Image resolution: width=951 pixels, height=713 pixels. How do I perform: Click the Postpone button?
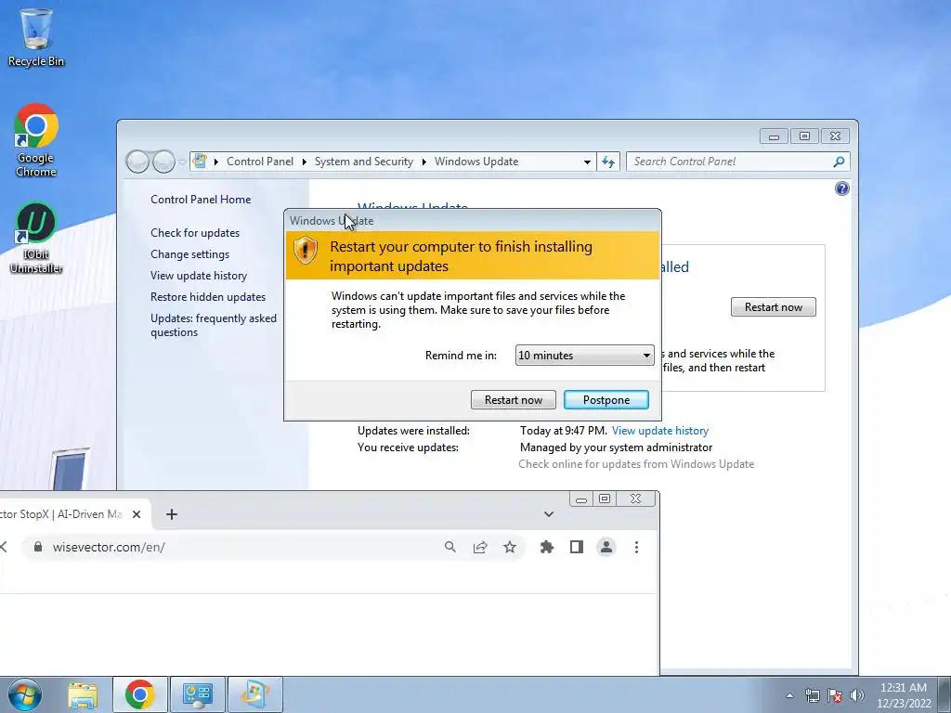pyautogui.click(x=606, y=399)
